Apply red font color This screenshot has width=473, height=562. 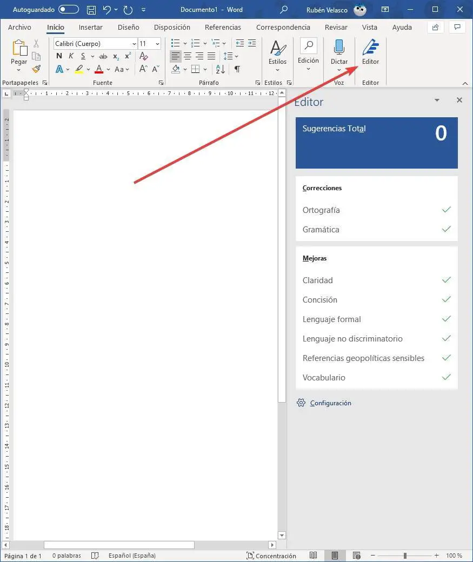(x=99, y=69)
